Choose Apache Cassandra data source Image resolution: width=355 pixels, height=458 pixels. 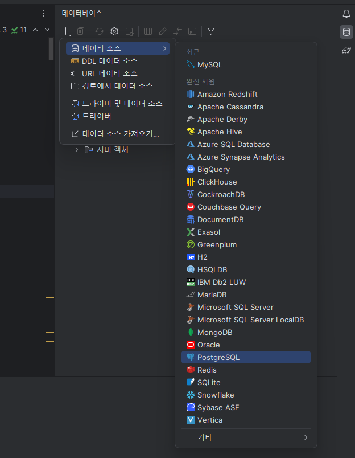click(246, 107)
